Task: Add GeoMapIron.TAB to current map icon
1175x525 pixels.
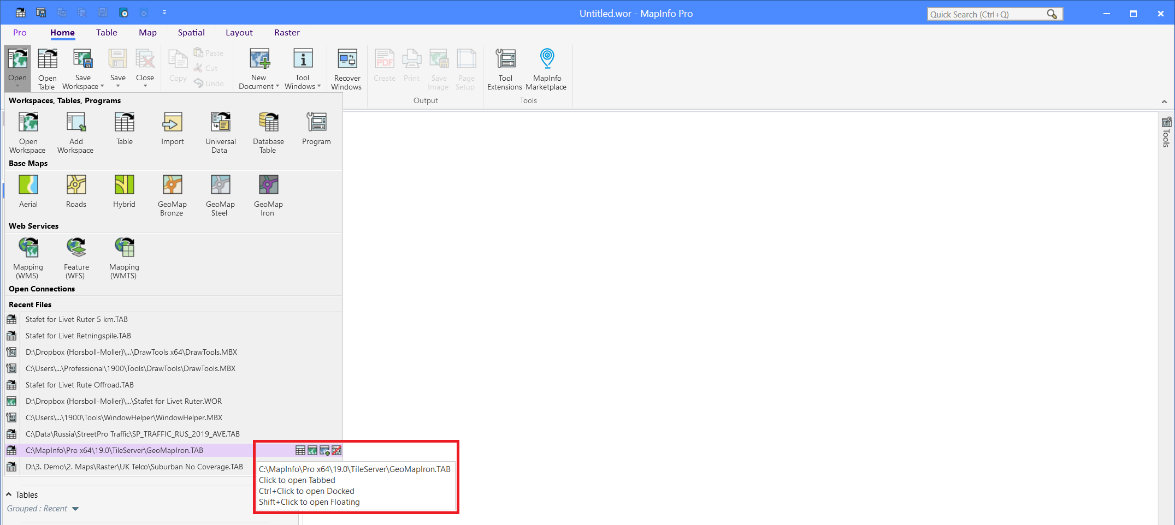Action: (x=324, y=450)
